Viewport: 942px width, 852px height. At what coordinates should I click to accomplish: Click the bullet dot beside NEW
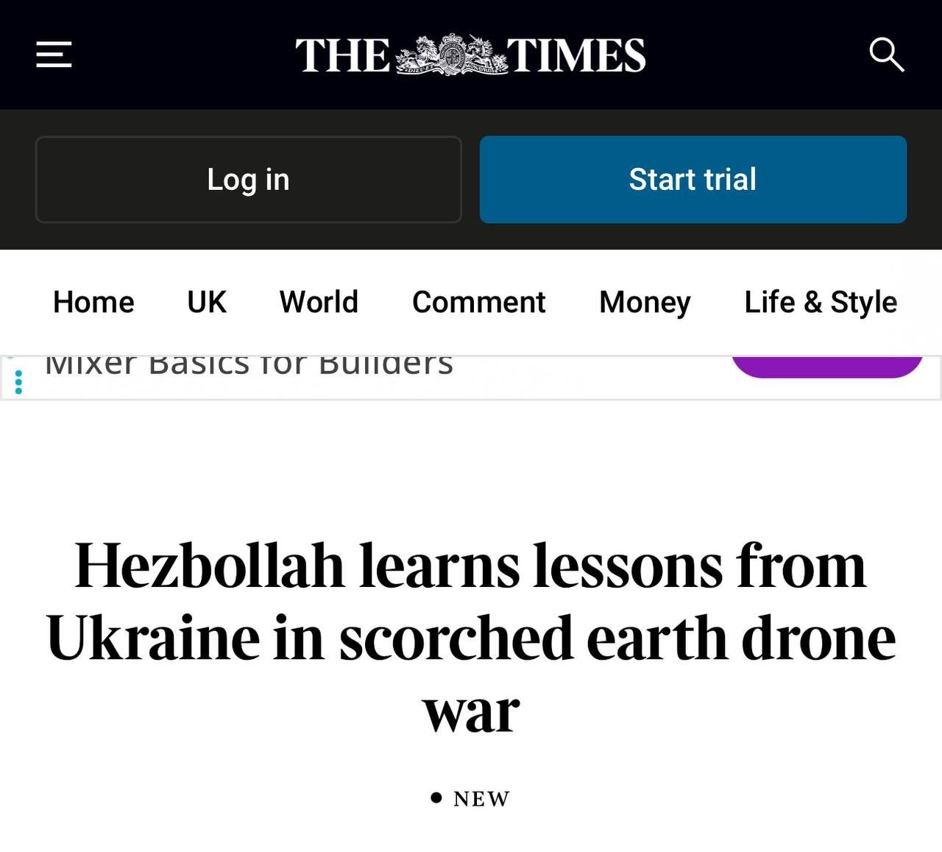[x=436, y=798]
